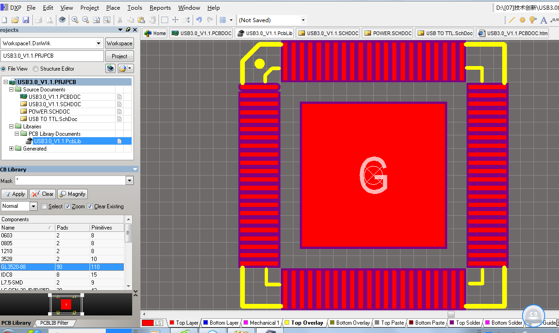Click the red current layer color swatch

click(148, 323)
